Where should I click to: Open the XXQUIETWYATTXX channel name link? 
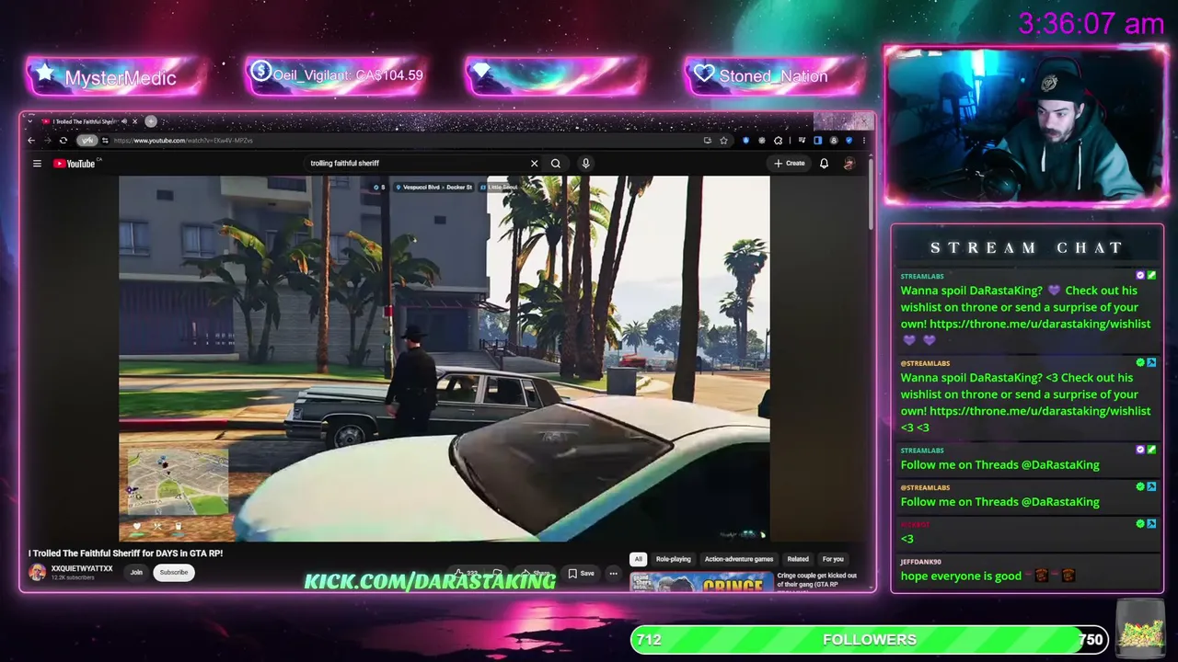click(82, 568)
